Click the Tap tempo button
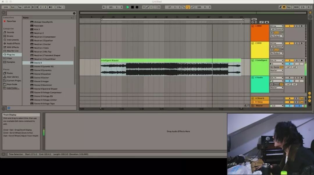The height and width of the screenshot is (175, 314). pos(20,7)
